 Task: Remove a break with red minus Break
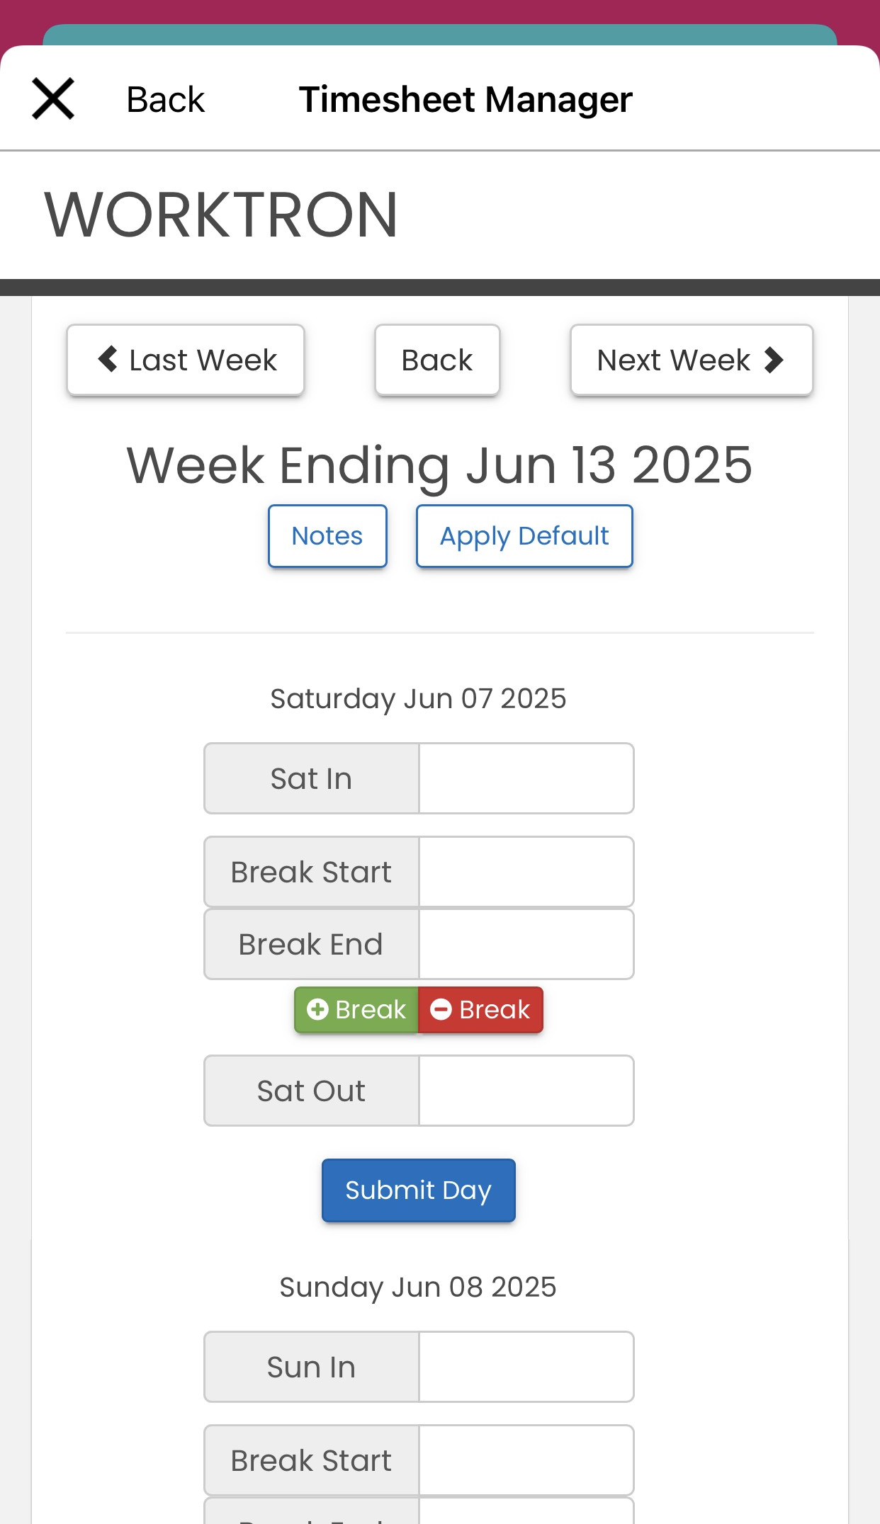[480, 1010]
